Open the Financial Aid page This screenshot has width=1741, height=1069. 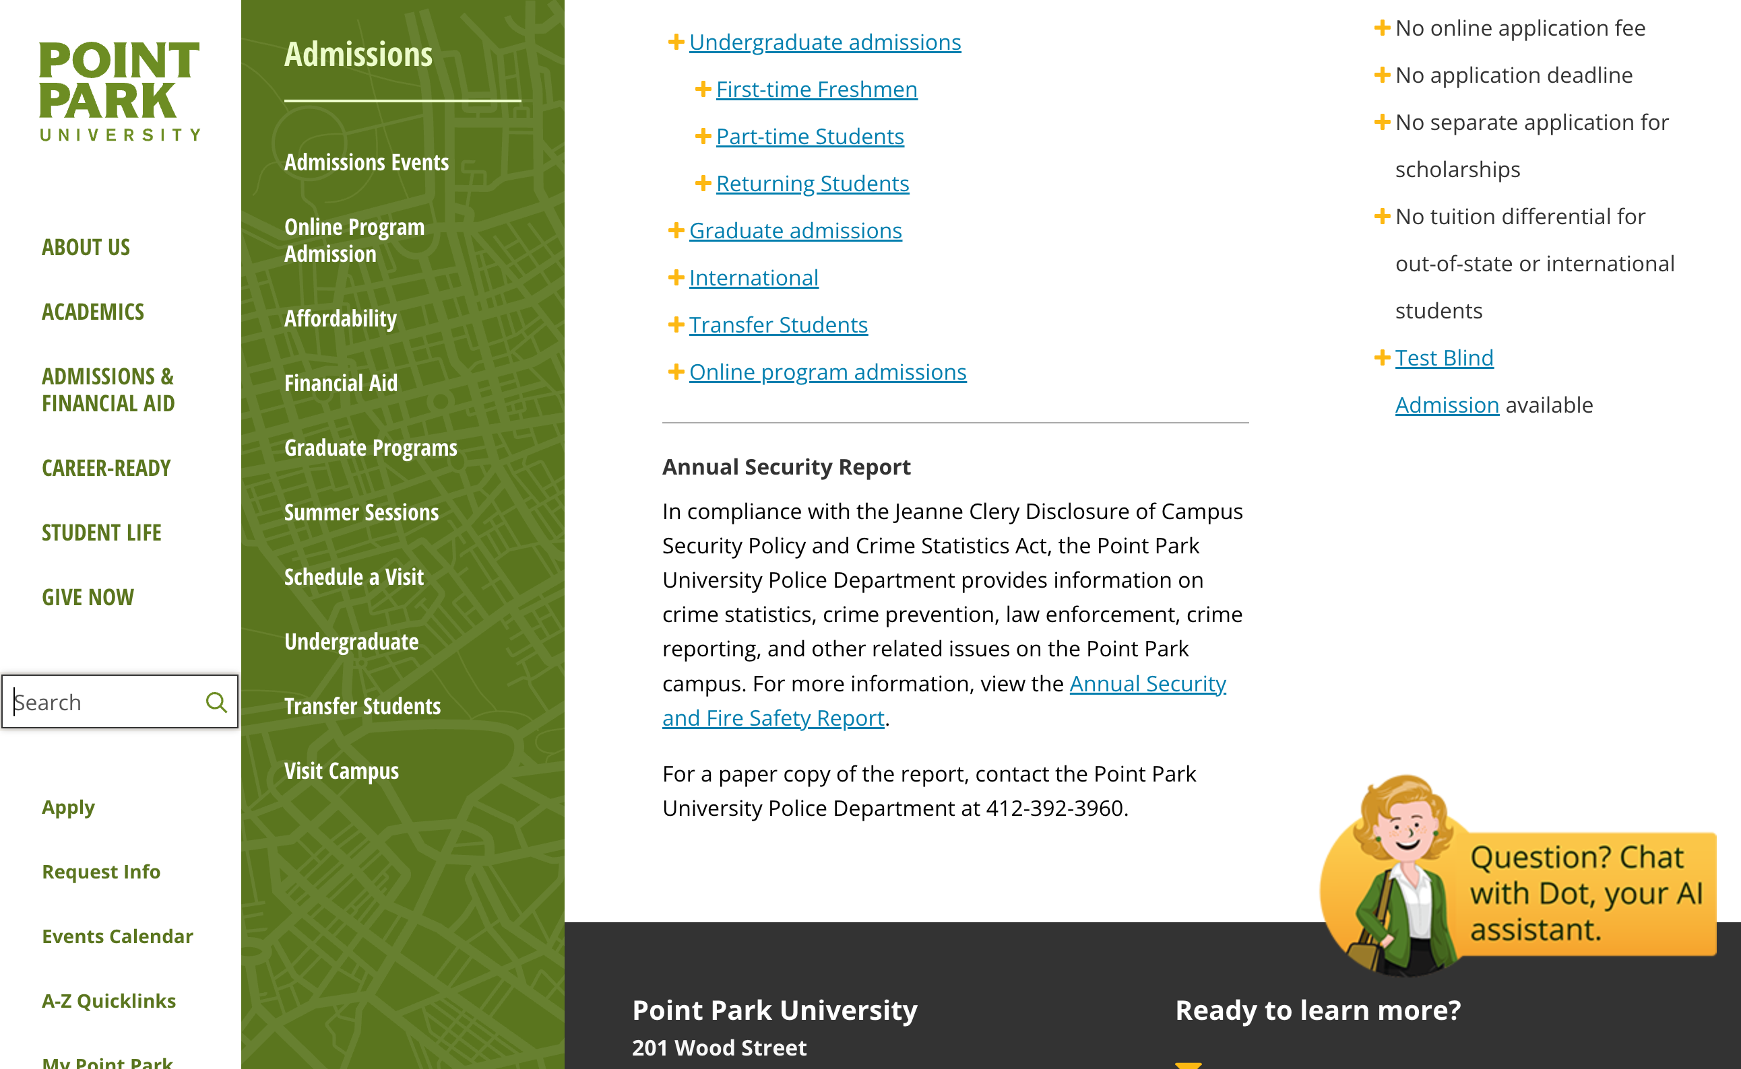tap(341, 383)
